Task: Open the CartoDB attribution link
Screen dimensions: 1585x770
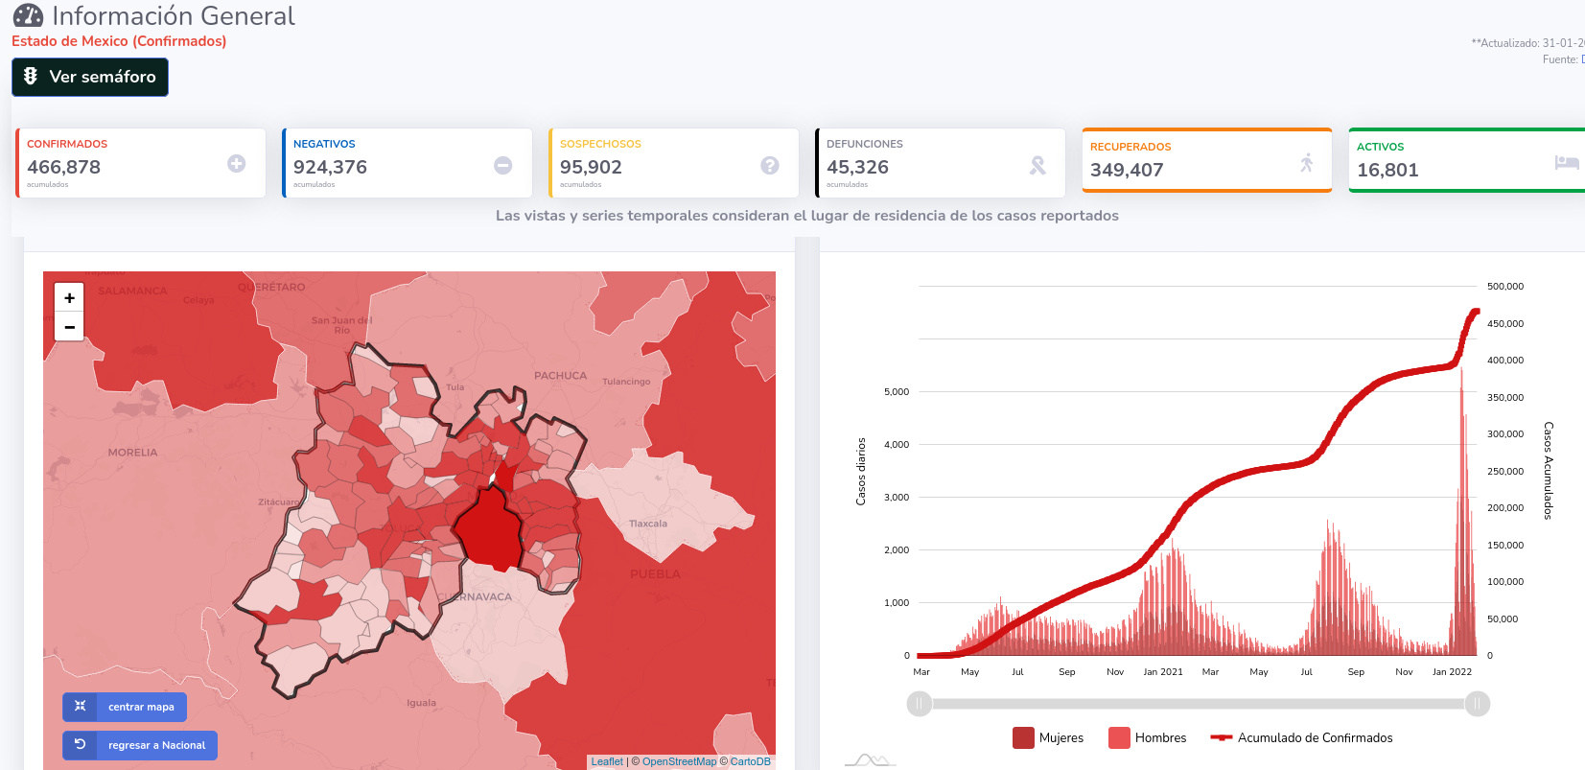Action: [750, 761]
